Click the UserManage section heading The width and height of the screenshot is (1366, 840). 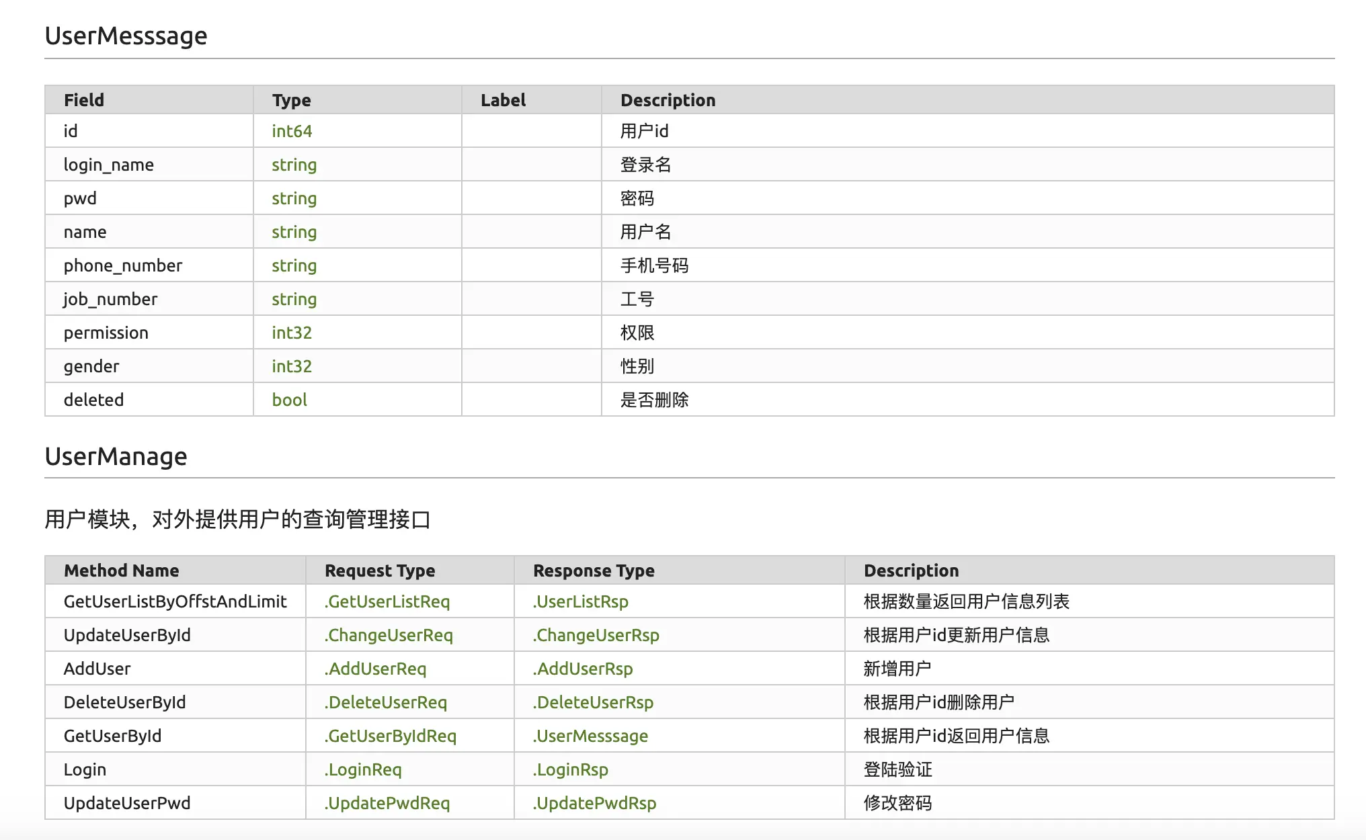(116, 457)
